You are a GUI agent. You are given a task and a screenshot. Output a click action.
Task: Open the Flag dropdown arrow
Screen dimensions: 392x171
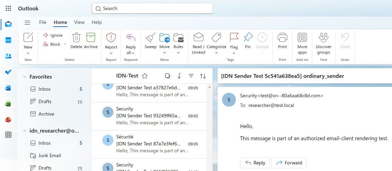pyautogui.click(x=234, y=53)
